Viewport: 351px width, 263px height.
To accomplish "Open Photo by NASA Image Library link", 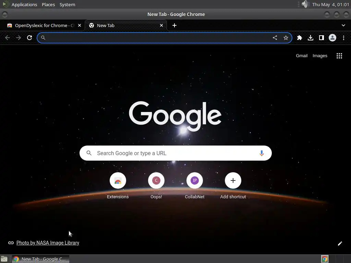I will click(x=48, y=243).
